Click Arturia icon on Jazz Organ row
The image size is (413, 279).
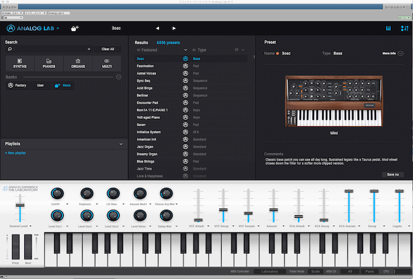tap(185, 147)
